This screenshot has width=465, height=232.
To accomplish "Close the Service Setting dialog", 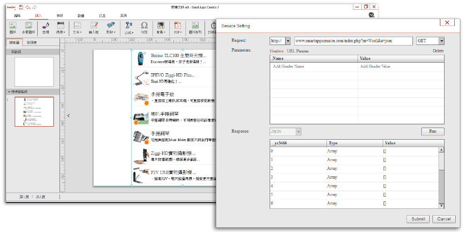I will 447,22.
